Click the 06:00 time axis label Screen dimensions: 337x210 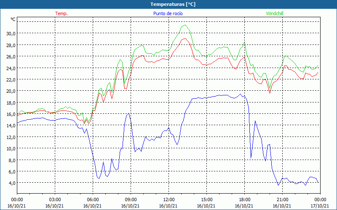click(x=93, y=200)
